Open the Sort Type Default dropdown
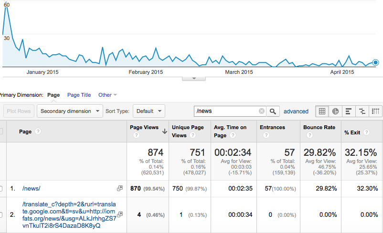The height and width of the screenshot is (233, 383). (149, 111)
